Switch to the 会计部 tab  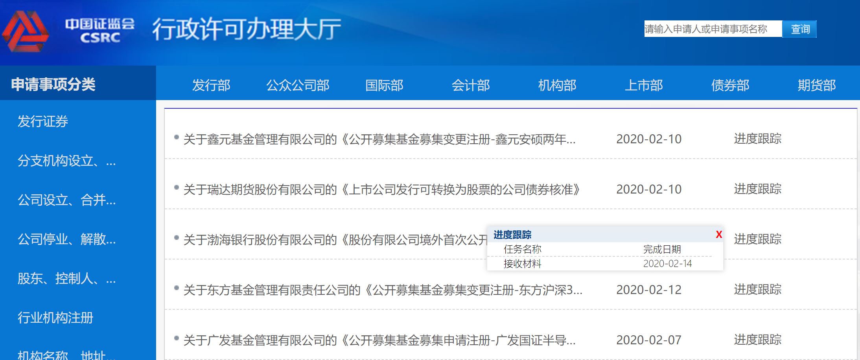pos(471,85)
